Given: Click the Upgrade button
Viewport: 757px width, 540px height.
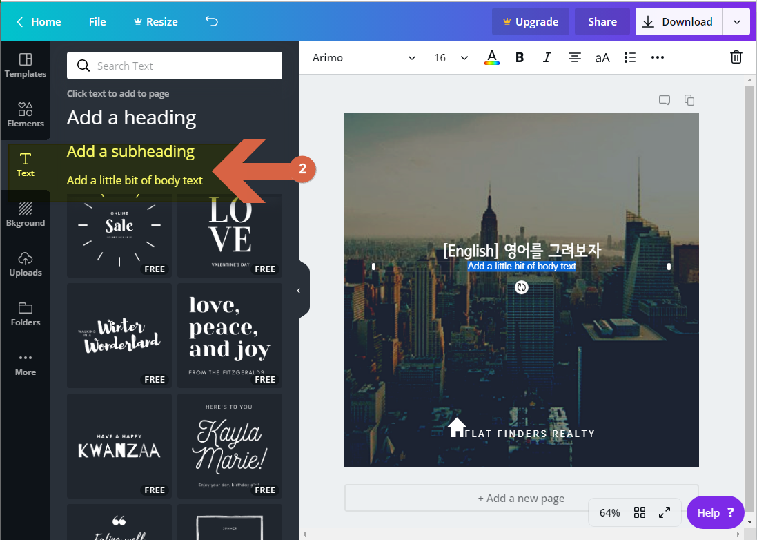Looking at the screenshot, I should [531, 21].
